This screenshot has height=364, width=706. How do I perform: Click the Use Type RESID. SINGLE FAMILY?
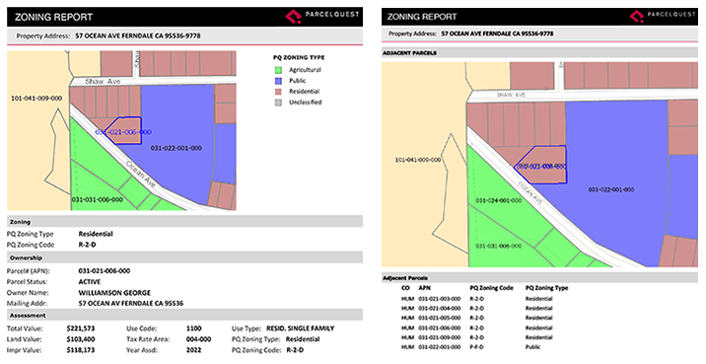click(x=301, y=328)
